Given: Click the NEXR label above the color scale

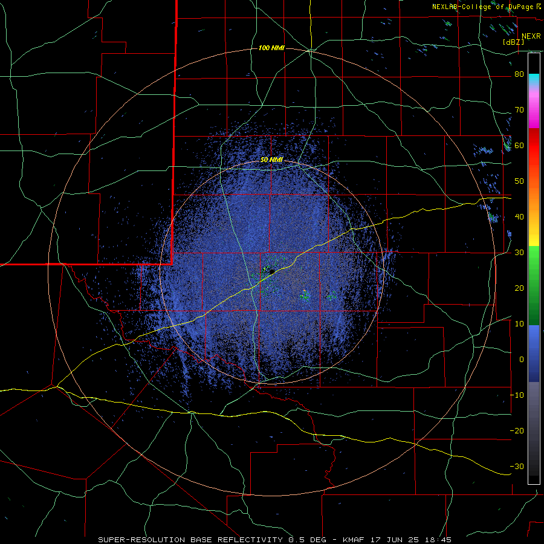Looking at the screenshot, I should pos(531,36).
